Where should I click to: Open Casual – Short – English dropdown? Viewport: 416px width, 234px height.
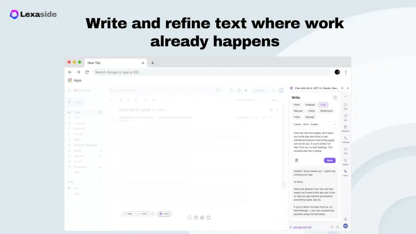point(315,124)
